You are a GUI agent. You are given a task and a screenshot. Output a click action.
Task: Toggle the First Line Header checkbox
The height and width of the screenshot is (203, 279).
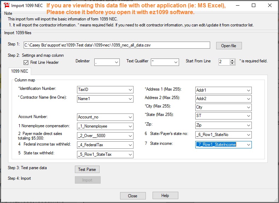click(x=26, y=62)
